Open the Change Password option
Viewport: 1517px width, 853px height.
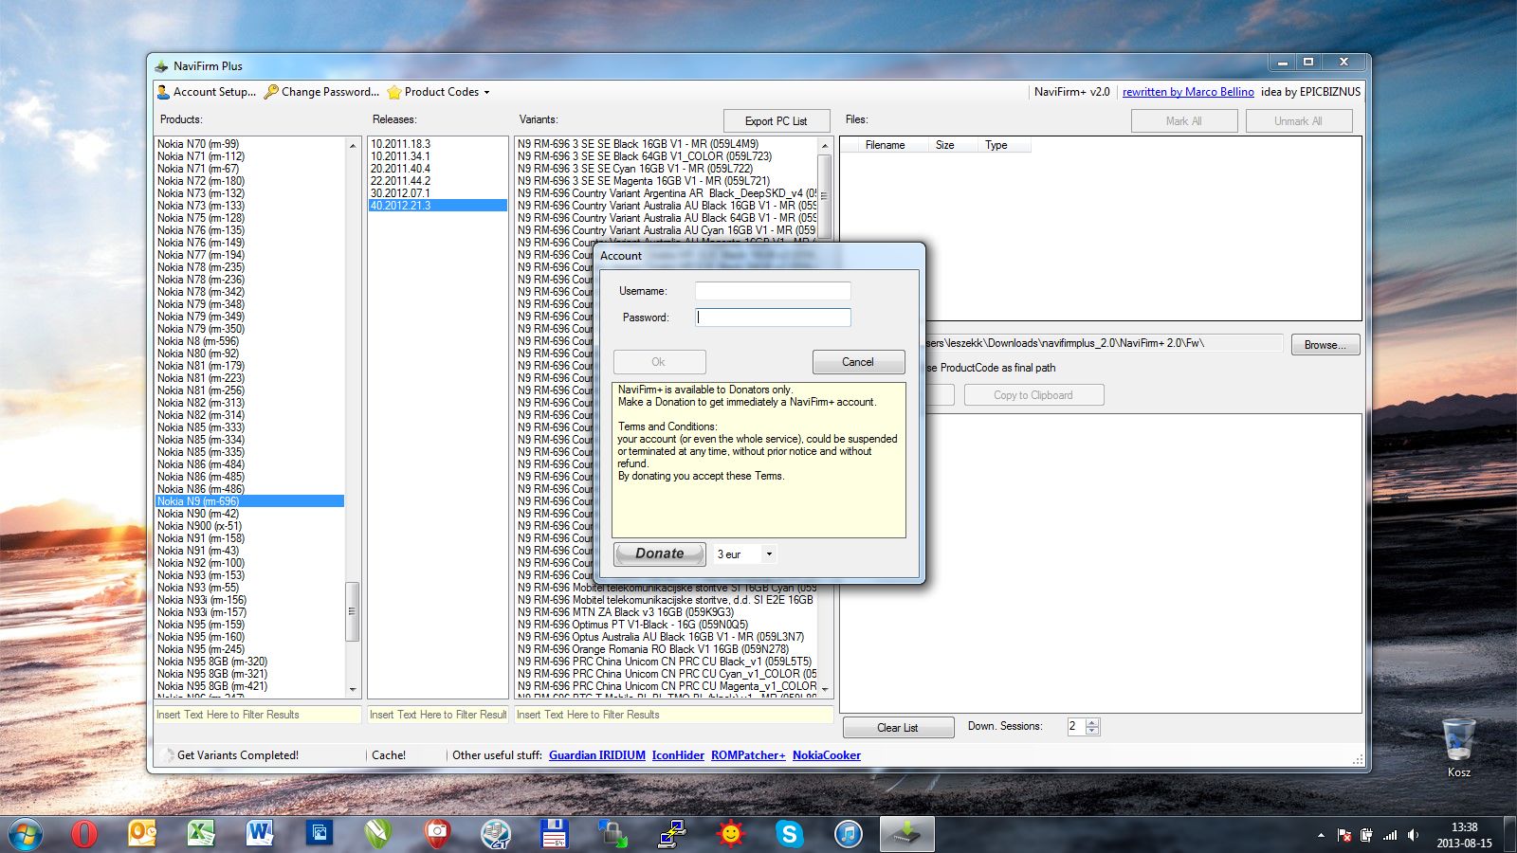321,92
